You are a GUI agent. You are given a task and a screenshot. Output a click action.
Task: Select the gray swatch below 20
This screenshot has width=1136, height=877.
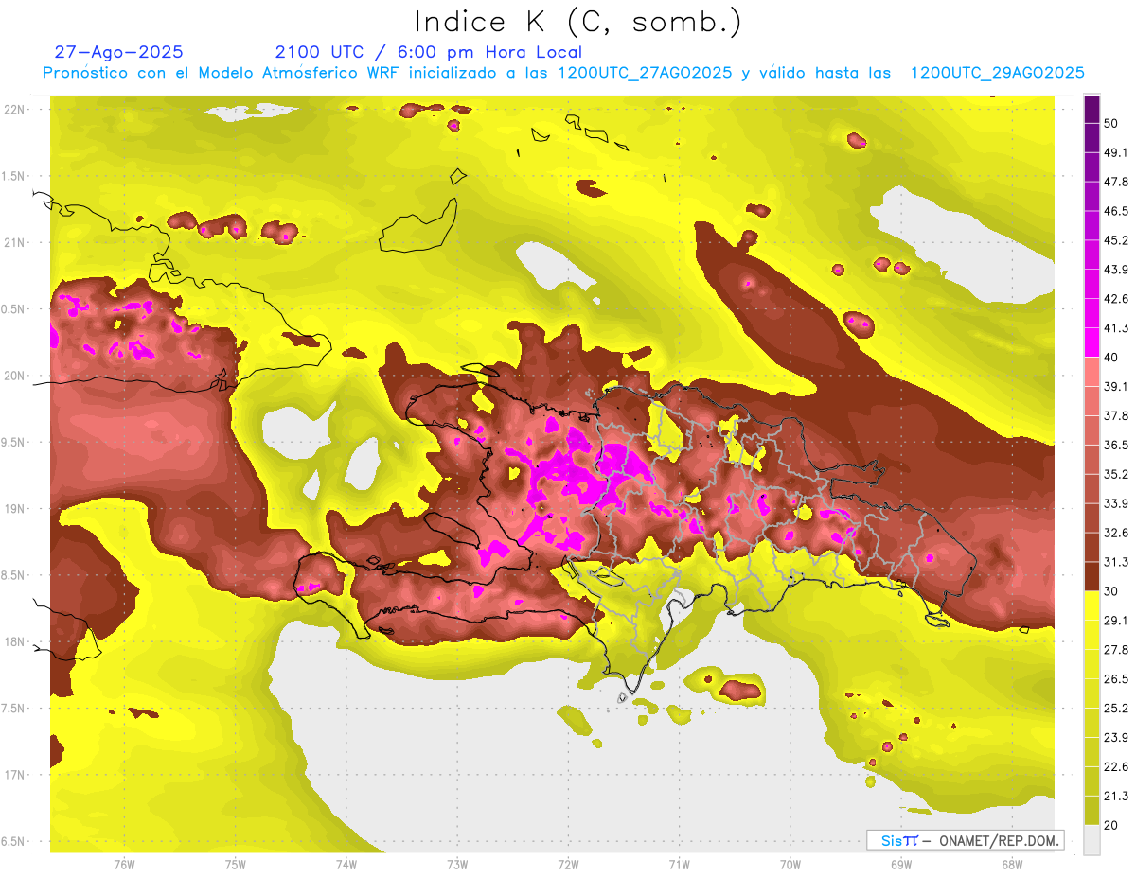[1092, 839]
